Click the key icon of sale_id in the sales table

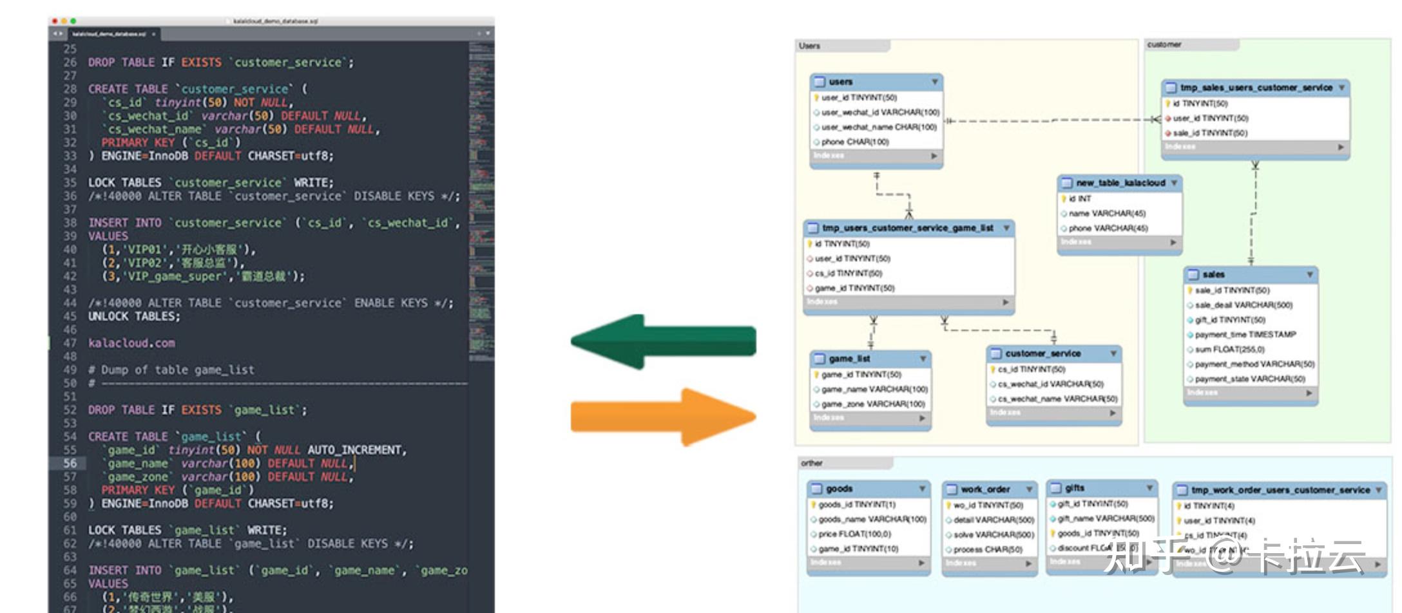click(x=1189, y=290)
